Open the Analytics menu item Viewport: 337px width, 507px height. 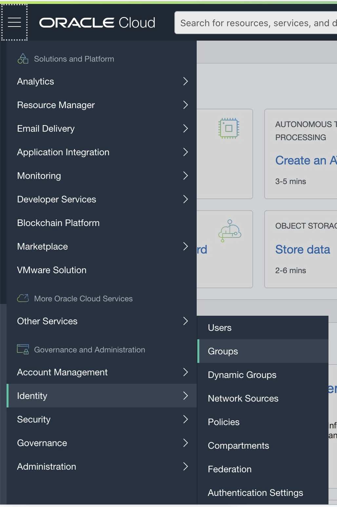102,81
